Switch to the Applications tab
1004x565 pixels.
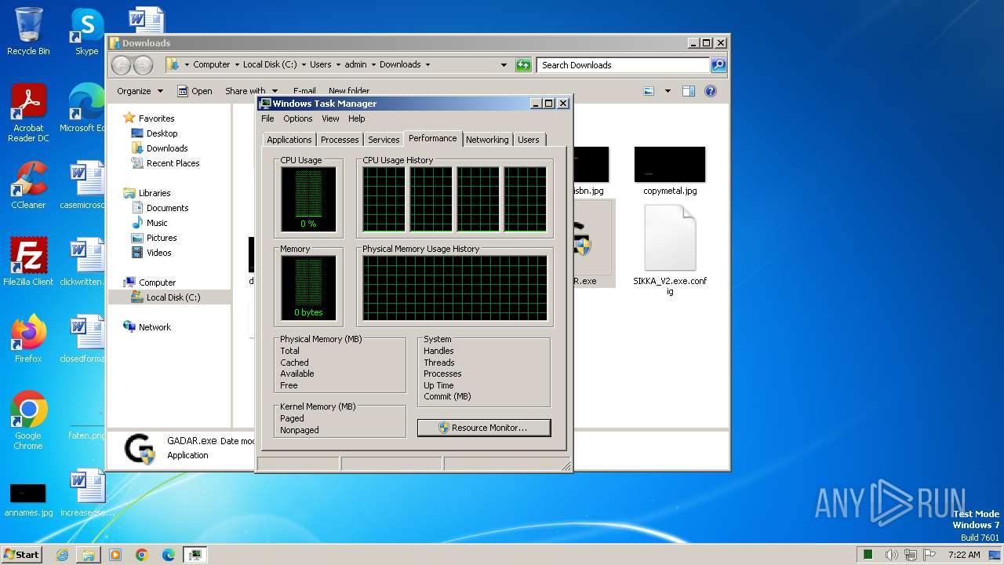click(x=289, y=140)
